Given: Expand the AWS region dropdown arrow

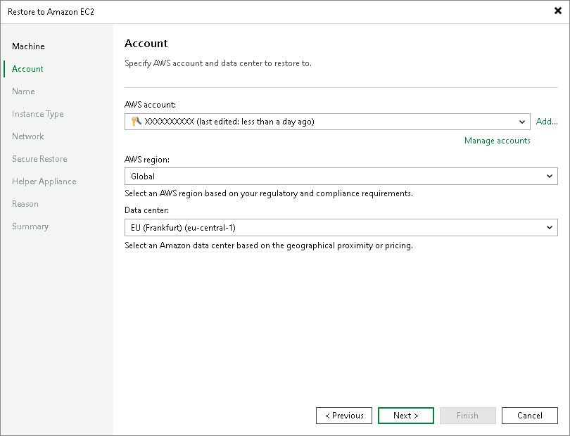Looking at the screenshot, I should coord(550,177).
